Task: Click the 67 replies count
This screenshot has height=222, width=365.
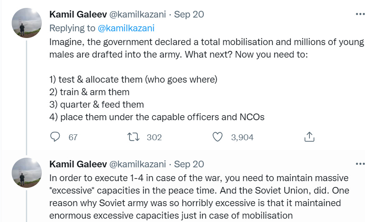Action: 73,137
